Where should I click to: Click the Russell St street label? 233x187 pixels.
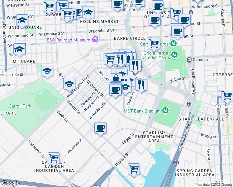coord(122,159)
